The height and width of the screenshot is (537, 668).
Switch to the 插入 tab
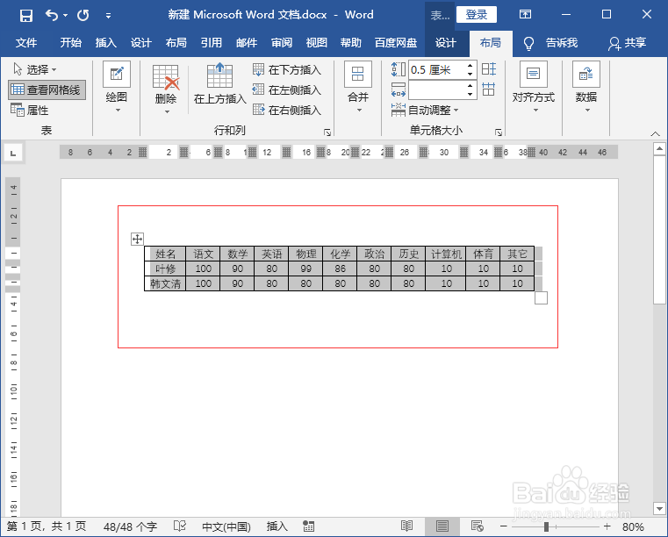click(105, 43)
